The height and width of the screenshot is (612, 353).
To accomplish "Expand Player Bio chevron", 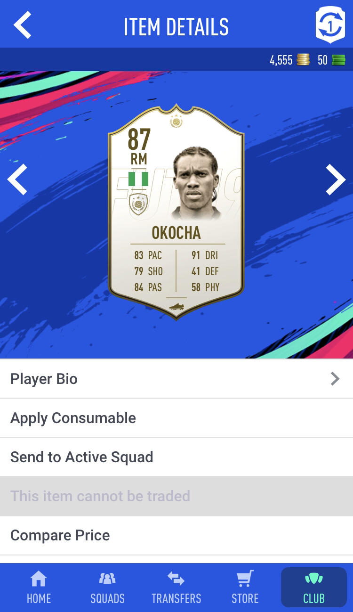I will pos(335,379).
